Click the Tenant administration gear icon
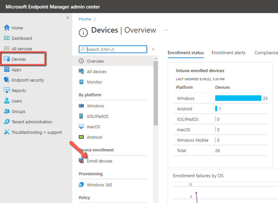 [x=7, y=122]
